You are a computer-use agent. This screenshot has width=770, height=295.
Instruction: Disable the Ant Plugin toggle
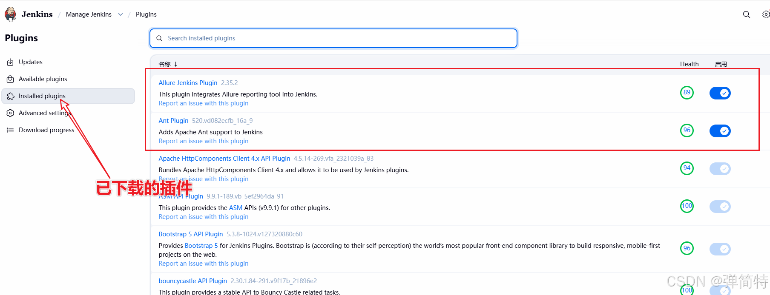(720, 131)
